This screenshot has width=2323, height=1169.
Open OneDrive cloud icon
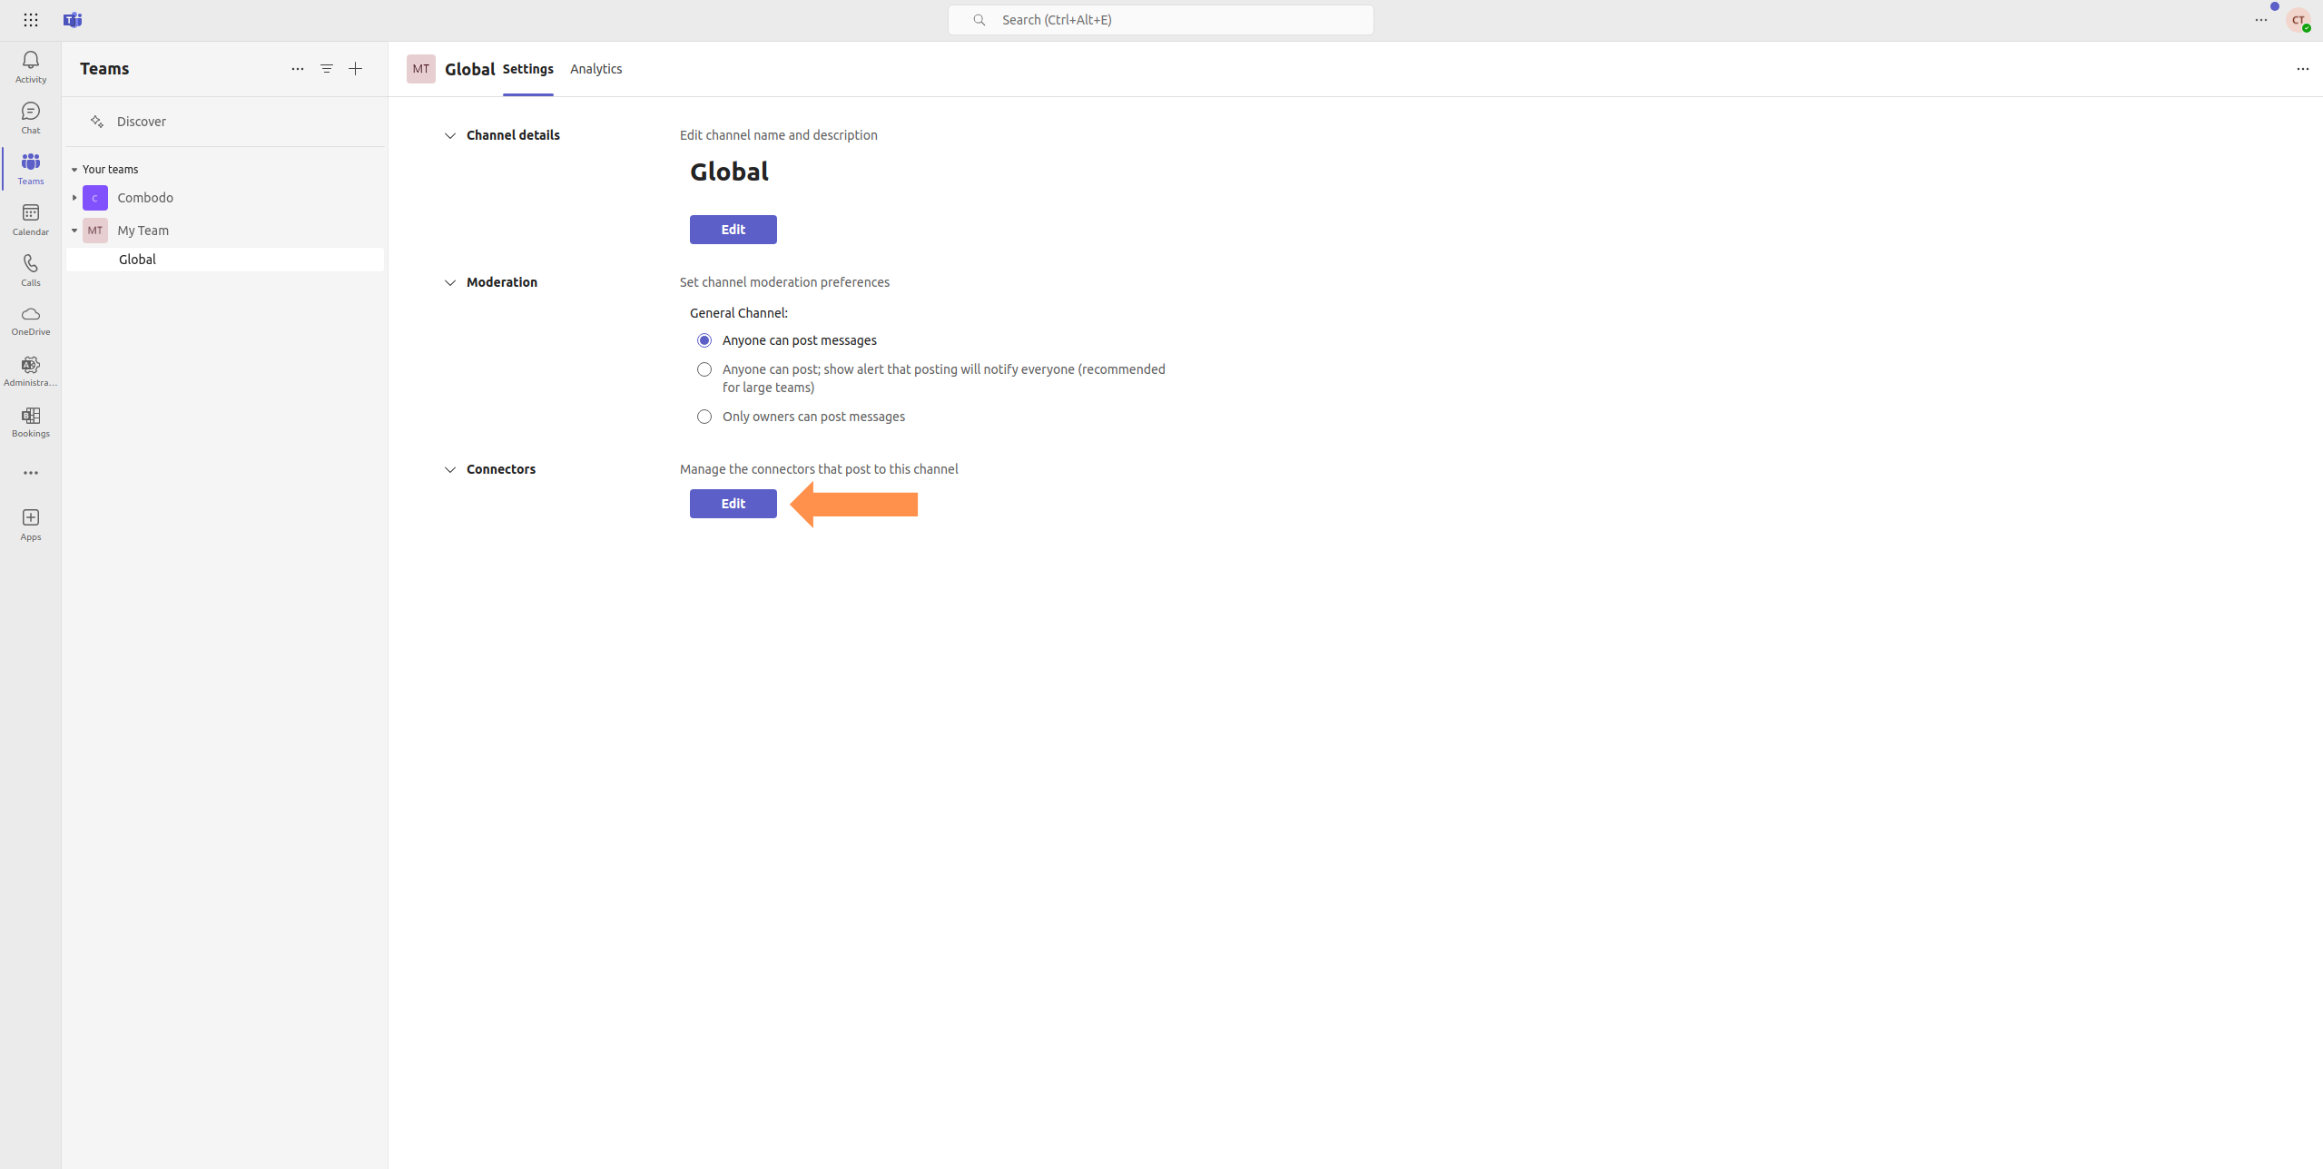click(30, 319)
